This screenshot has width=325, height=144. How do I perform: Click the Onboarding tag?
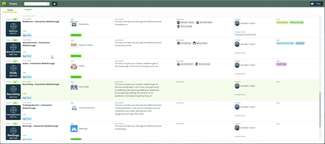282,22
